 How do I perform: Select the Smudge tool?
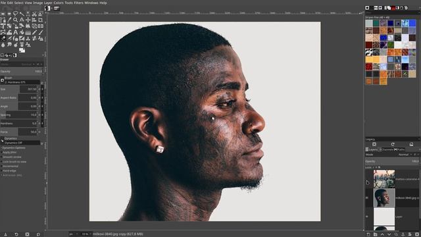pyautogui.click(x=9, y=45)
